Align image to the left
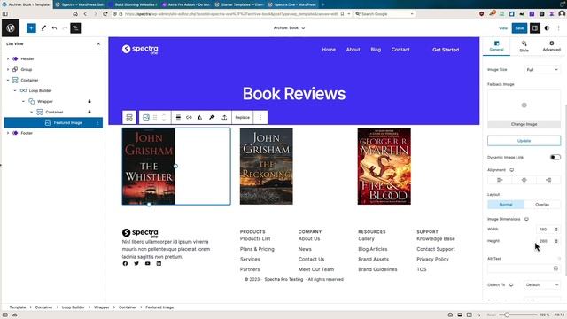This screenshot has height=319, width=567. point(500,180)
